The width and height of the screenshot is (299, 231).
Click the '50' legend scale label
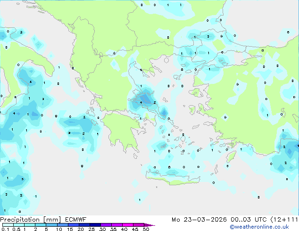pos(146,229)
